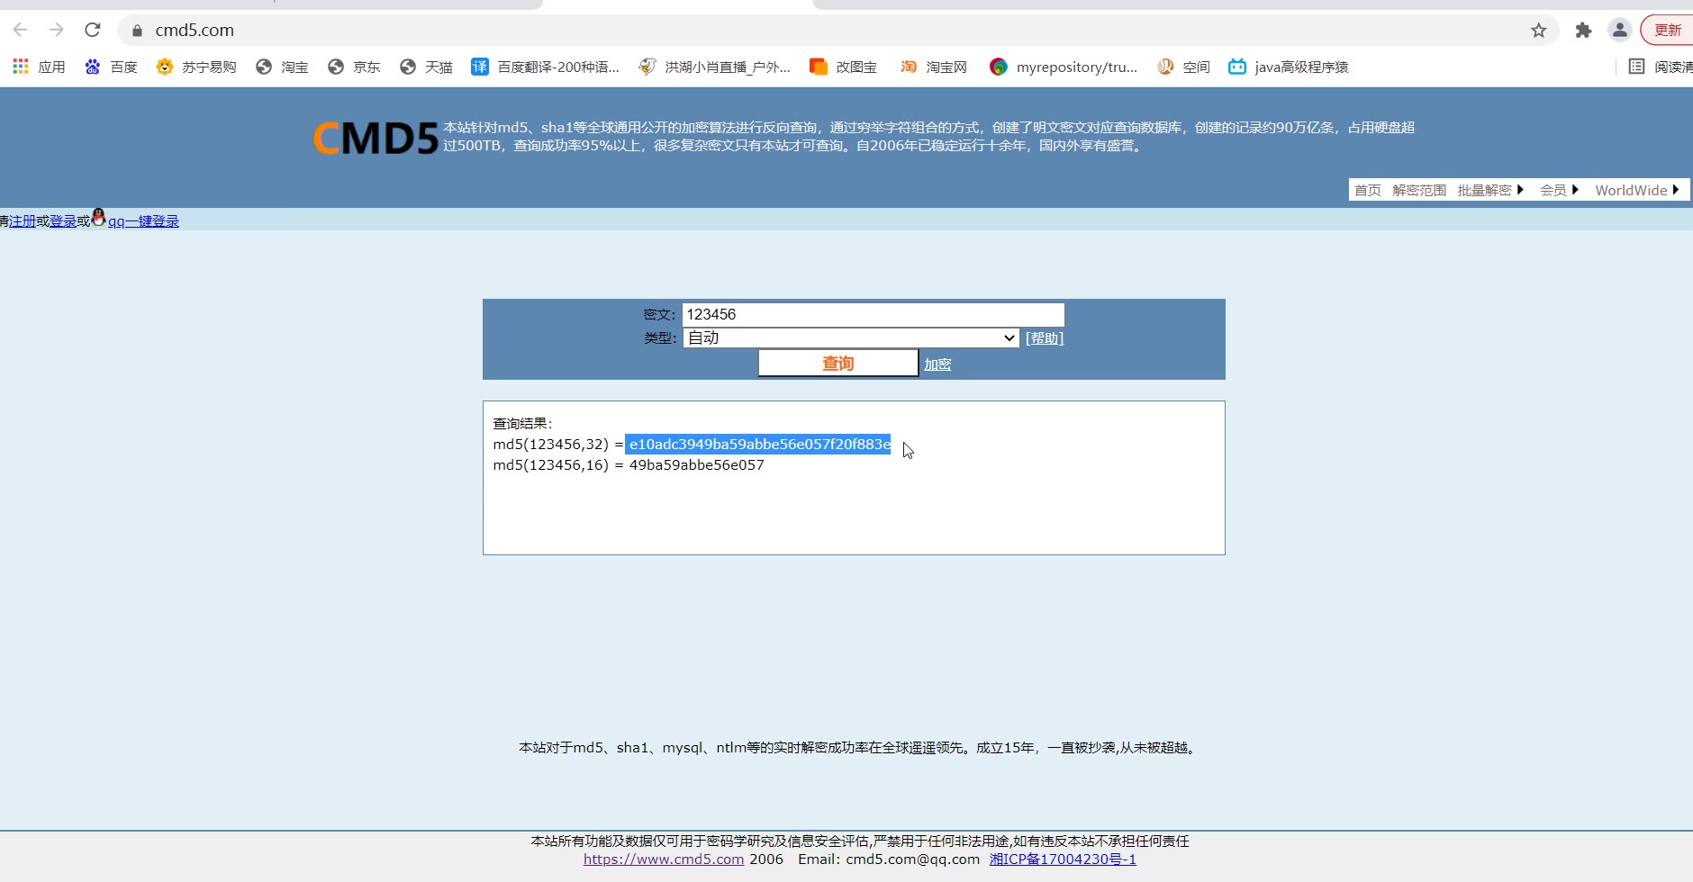Click the qq一键登录 link
Viewport: 1693px width, 882px height.
pos(143,221)
